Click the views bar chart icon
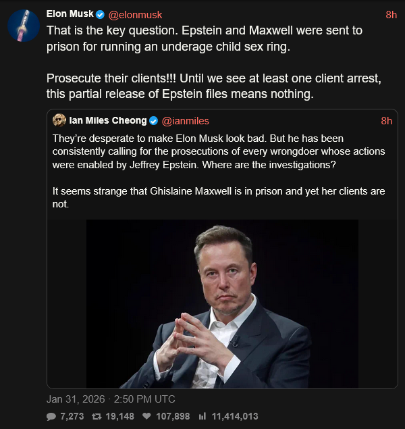Screen dimensions: 405x429 click(x=202, y=416)
